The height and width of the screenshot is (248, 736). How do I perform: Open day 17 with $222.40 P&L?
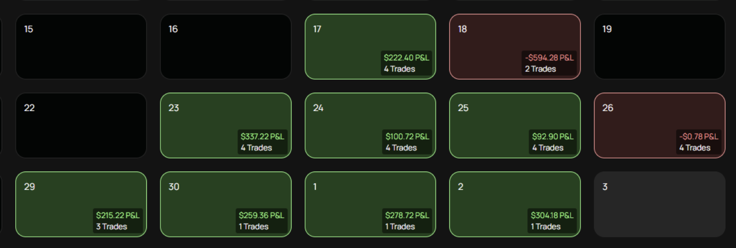(x=370, y=47)
